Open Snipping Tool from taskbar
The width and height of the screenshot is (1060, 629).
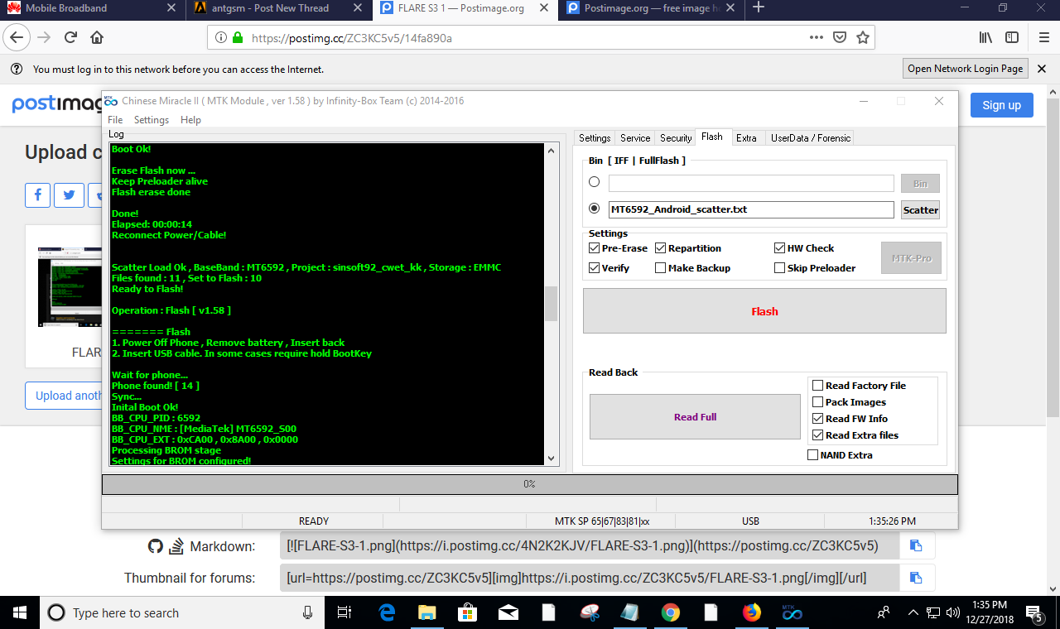(x=589, y=612)
